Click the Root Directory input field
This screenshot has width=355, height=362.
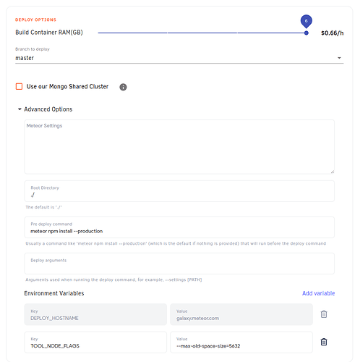click(179, 191)
